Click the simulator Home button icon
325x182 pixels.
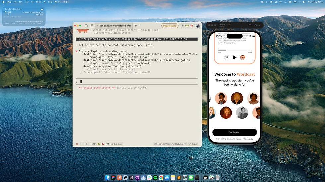click(x=250, y=25)
